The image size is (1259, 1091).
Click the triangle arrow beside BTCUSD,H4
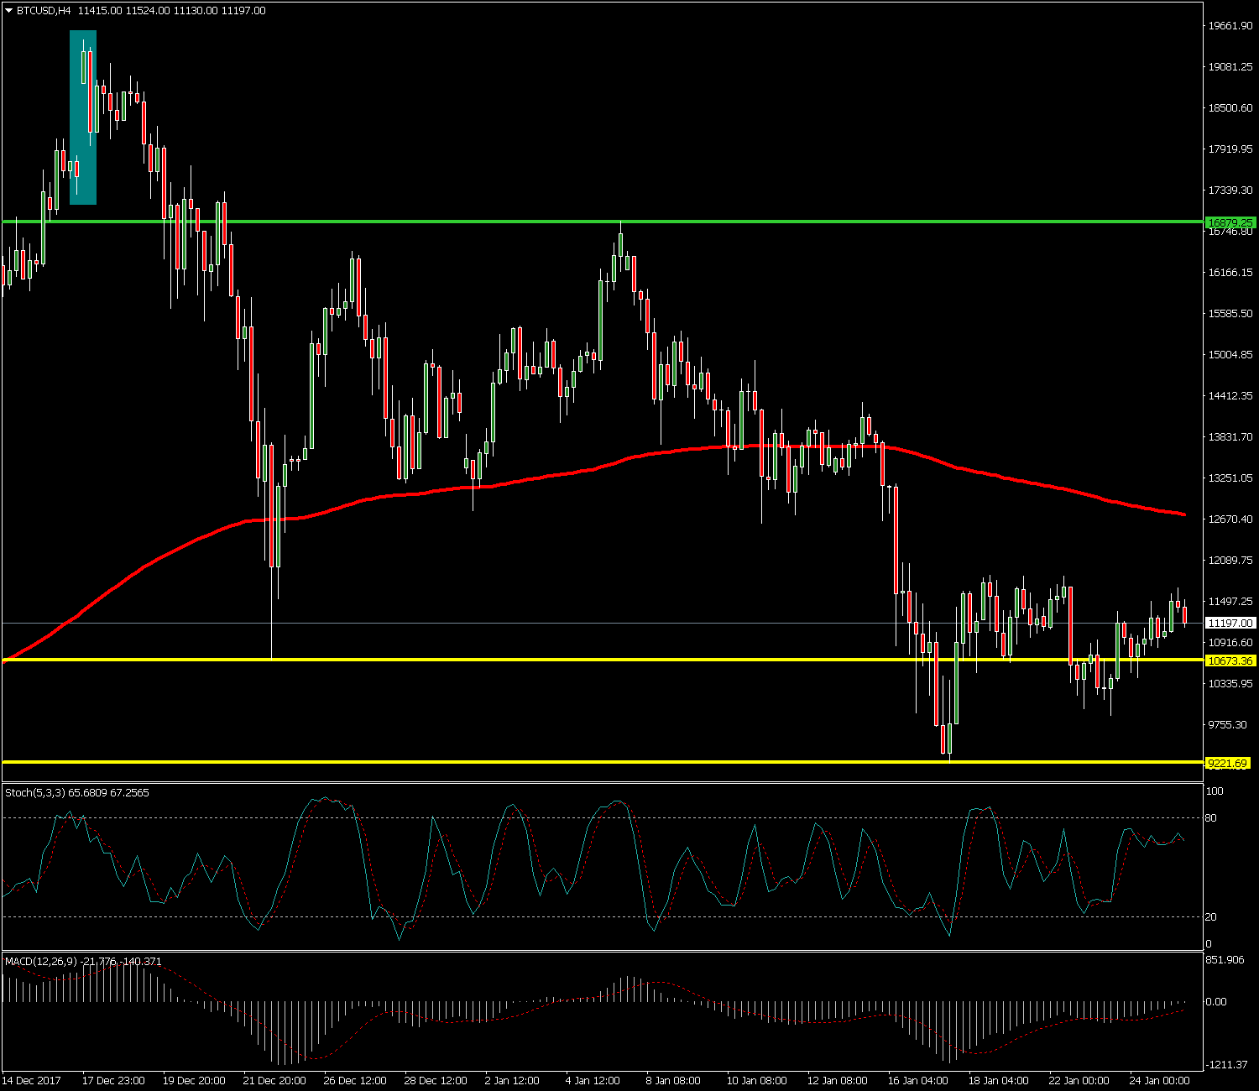pyautogui.click(x=8, y=11)
